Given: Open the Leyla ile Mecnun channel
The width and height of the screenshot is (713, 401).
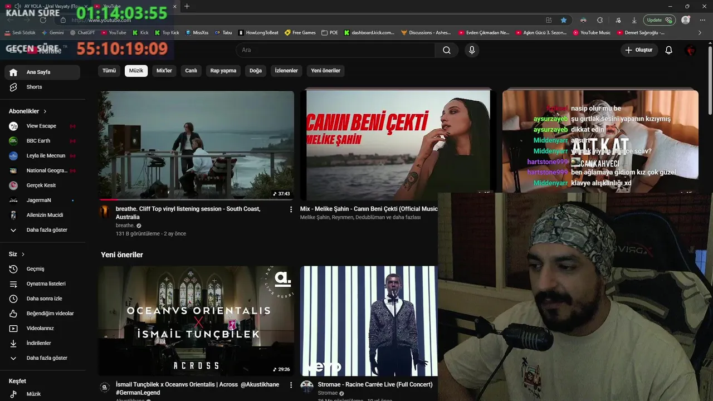Looking at the screenshot, I should tap(42, 156).
